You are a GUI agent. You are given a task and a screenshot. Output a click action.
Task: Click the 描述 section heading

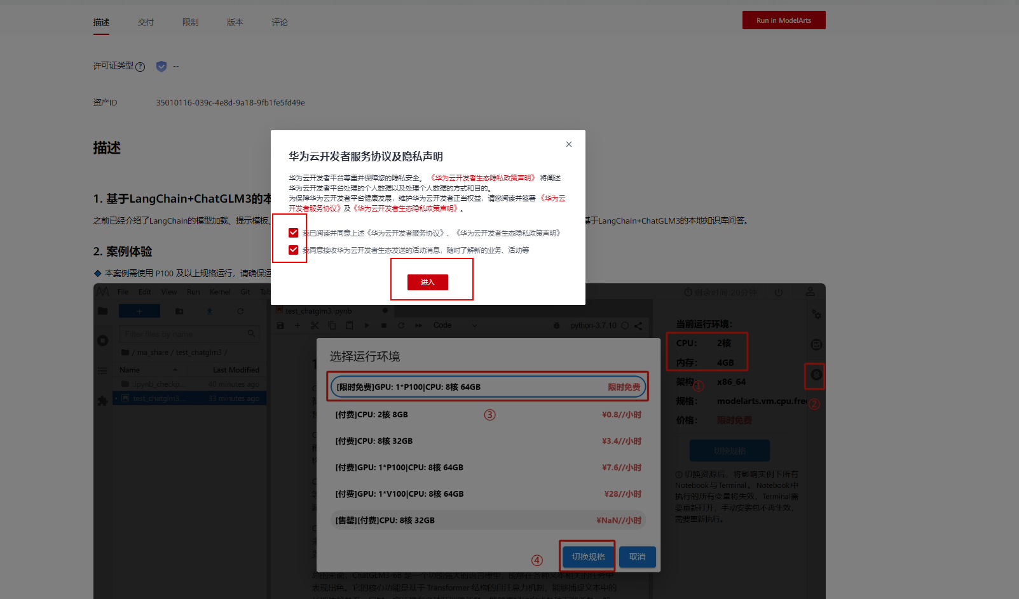click(x=107, y=148)
